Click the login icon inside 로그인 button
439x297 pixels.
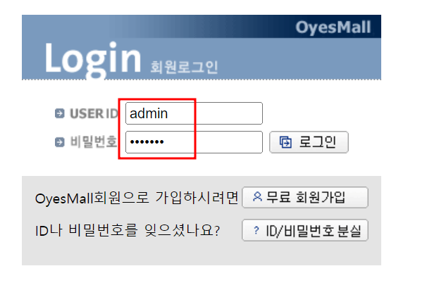pyautogui.click(x=285, y=141)
